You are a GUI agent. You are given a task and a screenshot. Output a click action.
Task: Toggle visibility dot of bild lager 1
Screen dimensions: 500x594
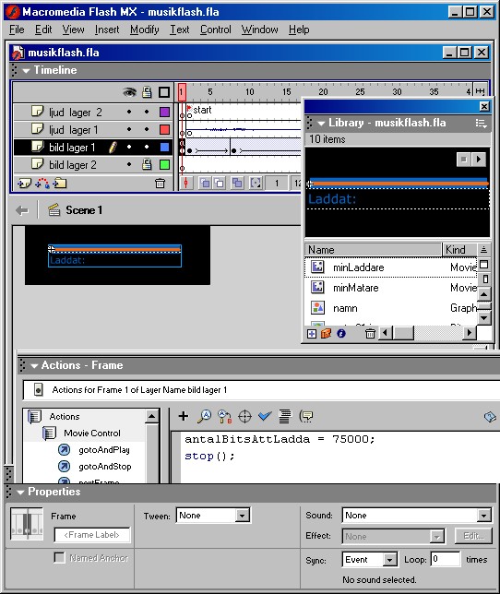(129, 147)
